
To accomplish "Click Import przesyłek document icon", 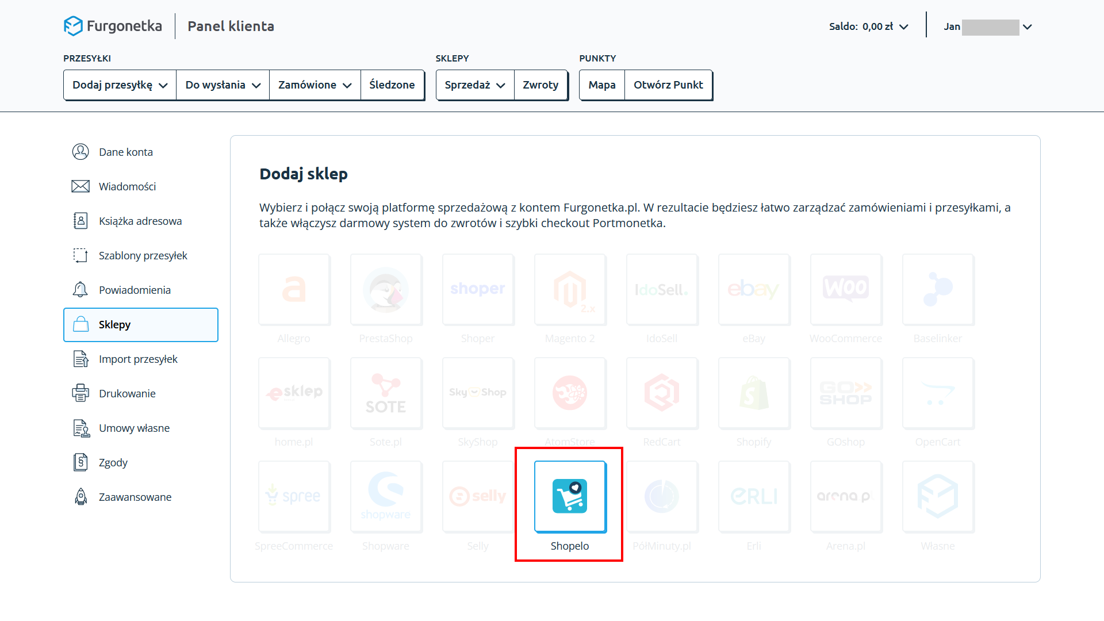I will tap(80, 359).
